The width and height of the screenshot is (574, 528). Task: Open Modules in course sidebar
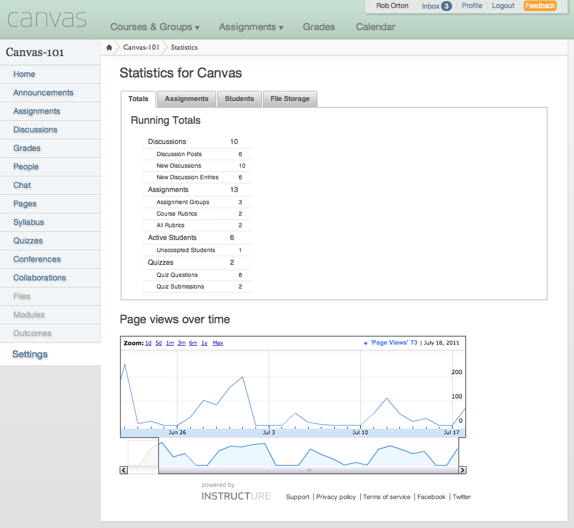pyautogui.click(x=50, y=315)
